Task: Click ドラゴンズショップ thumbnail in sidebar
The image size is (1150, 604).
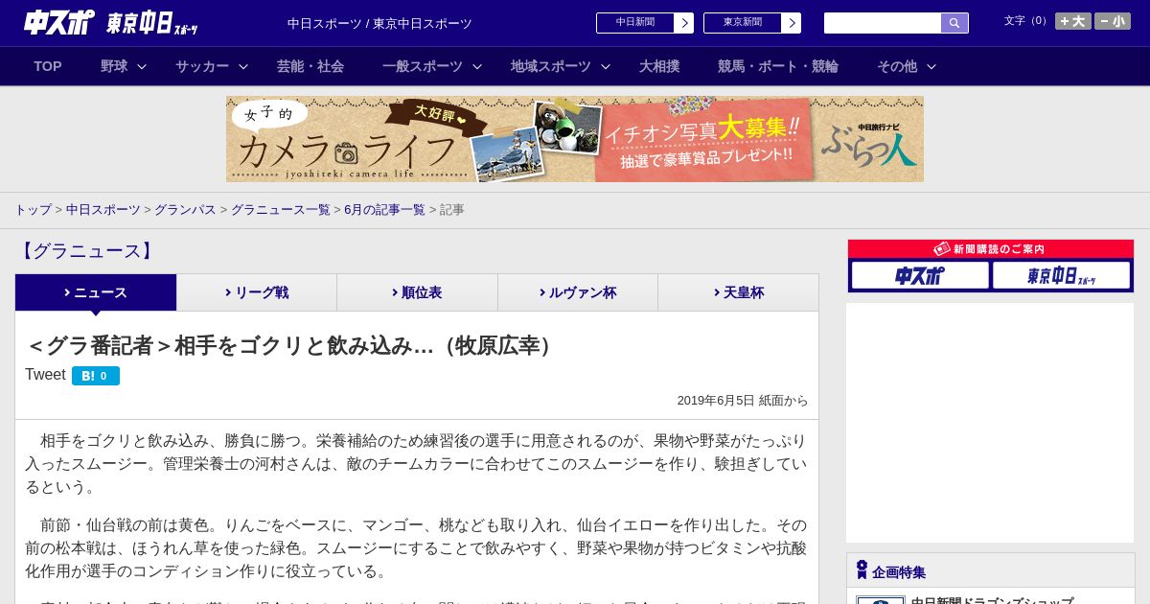Action: [x=881, y=600]
